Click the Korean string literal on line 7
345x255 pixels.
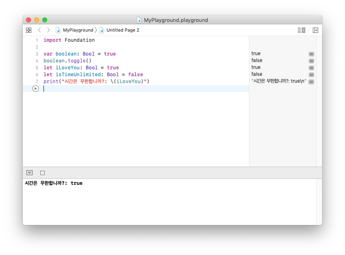104,81
